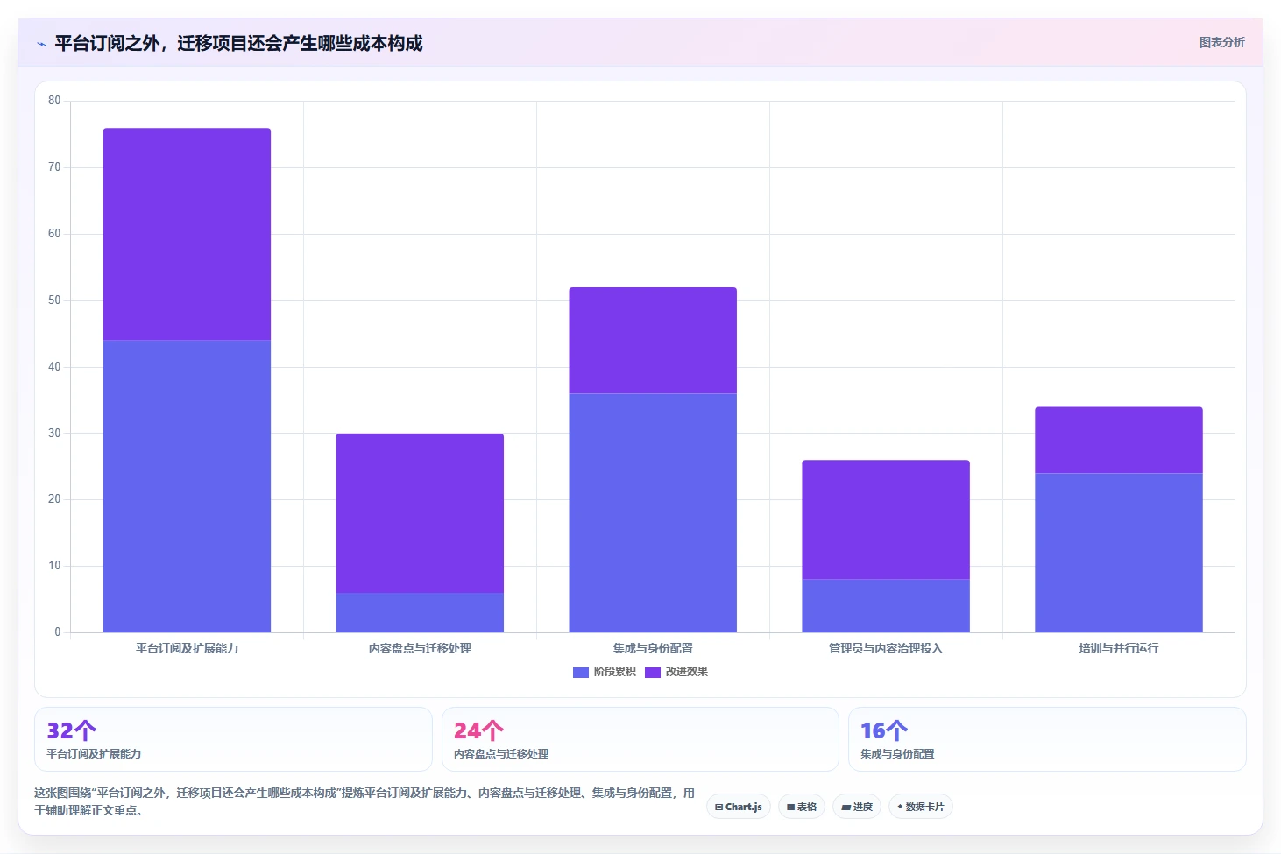The image size is (1281, 854).
Task: Click the 24个 data card
Action: tap(640, 739)
